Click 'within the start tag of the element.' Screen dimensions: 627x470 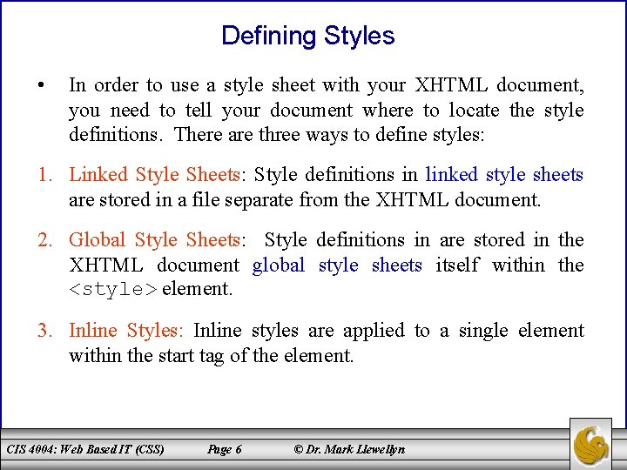211,355
